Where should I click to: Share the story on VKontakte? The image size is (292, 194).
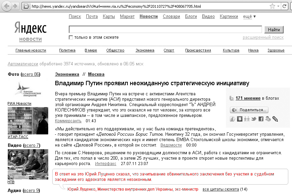240,119
